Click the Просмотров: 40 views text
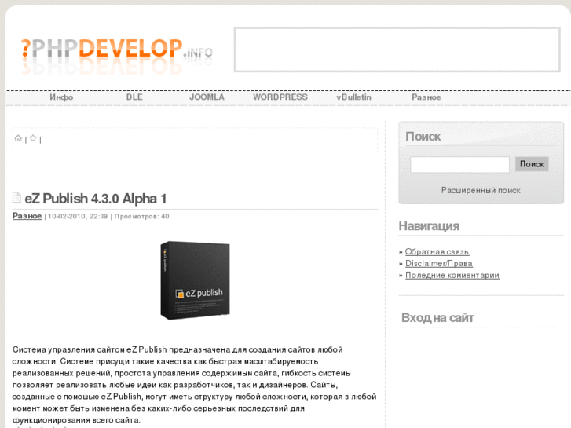Screen dimensions: 571x428 (141, 217)
